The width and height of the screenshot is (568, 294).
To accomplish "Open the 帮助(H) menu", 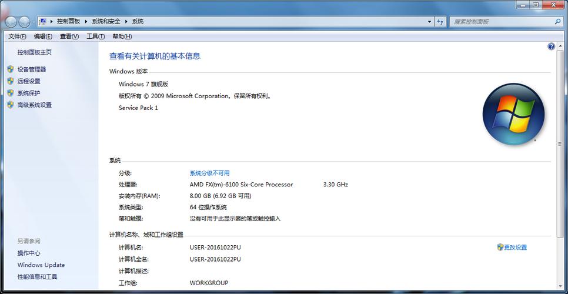I will (122, 36).
